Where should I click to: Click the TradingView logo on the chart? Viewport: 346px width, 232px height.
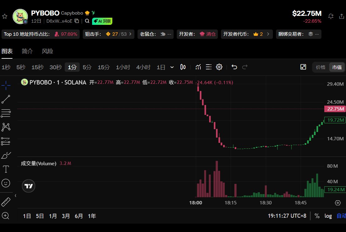(29, 186)
